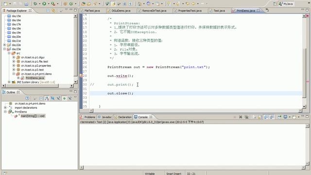Click the red error overview marker at editor top-right
The image size is (311, 175).
(308, 16)
